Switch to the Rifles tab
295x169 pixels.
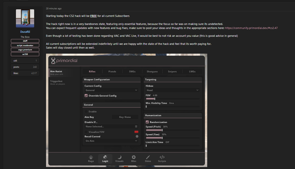pos(92,71)
